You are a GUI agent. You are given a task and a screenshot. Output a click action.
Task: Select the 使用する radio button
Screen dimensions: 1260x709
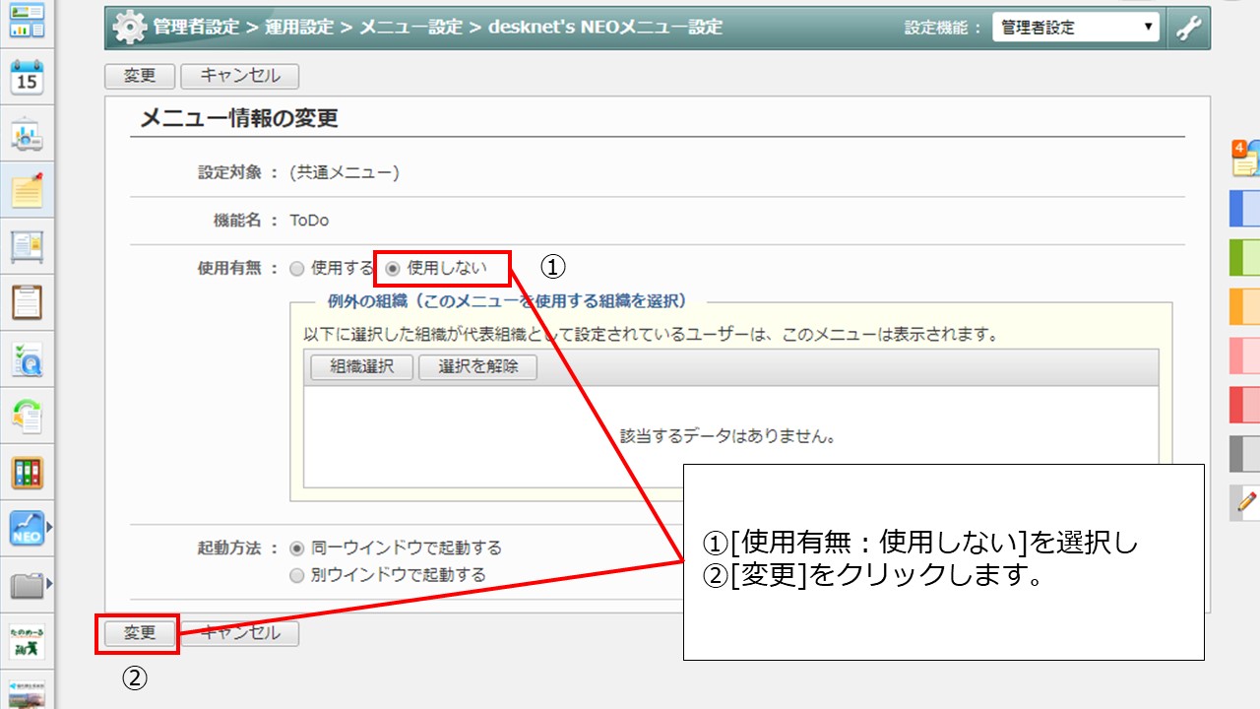click(x=297, y=268)
